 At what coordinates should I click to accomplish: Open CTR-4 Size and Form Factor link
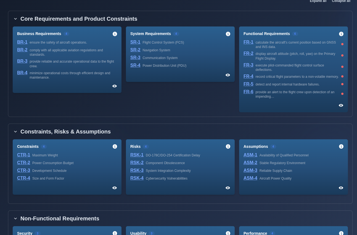click(24, 178)
